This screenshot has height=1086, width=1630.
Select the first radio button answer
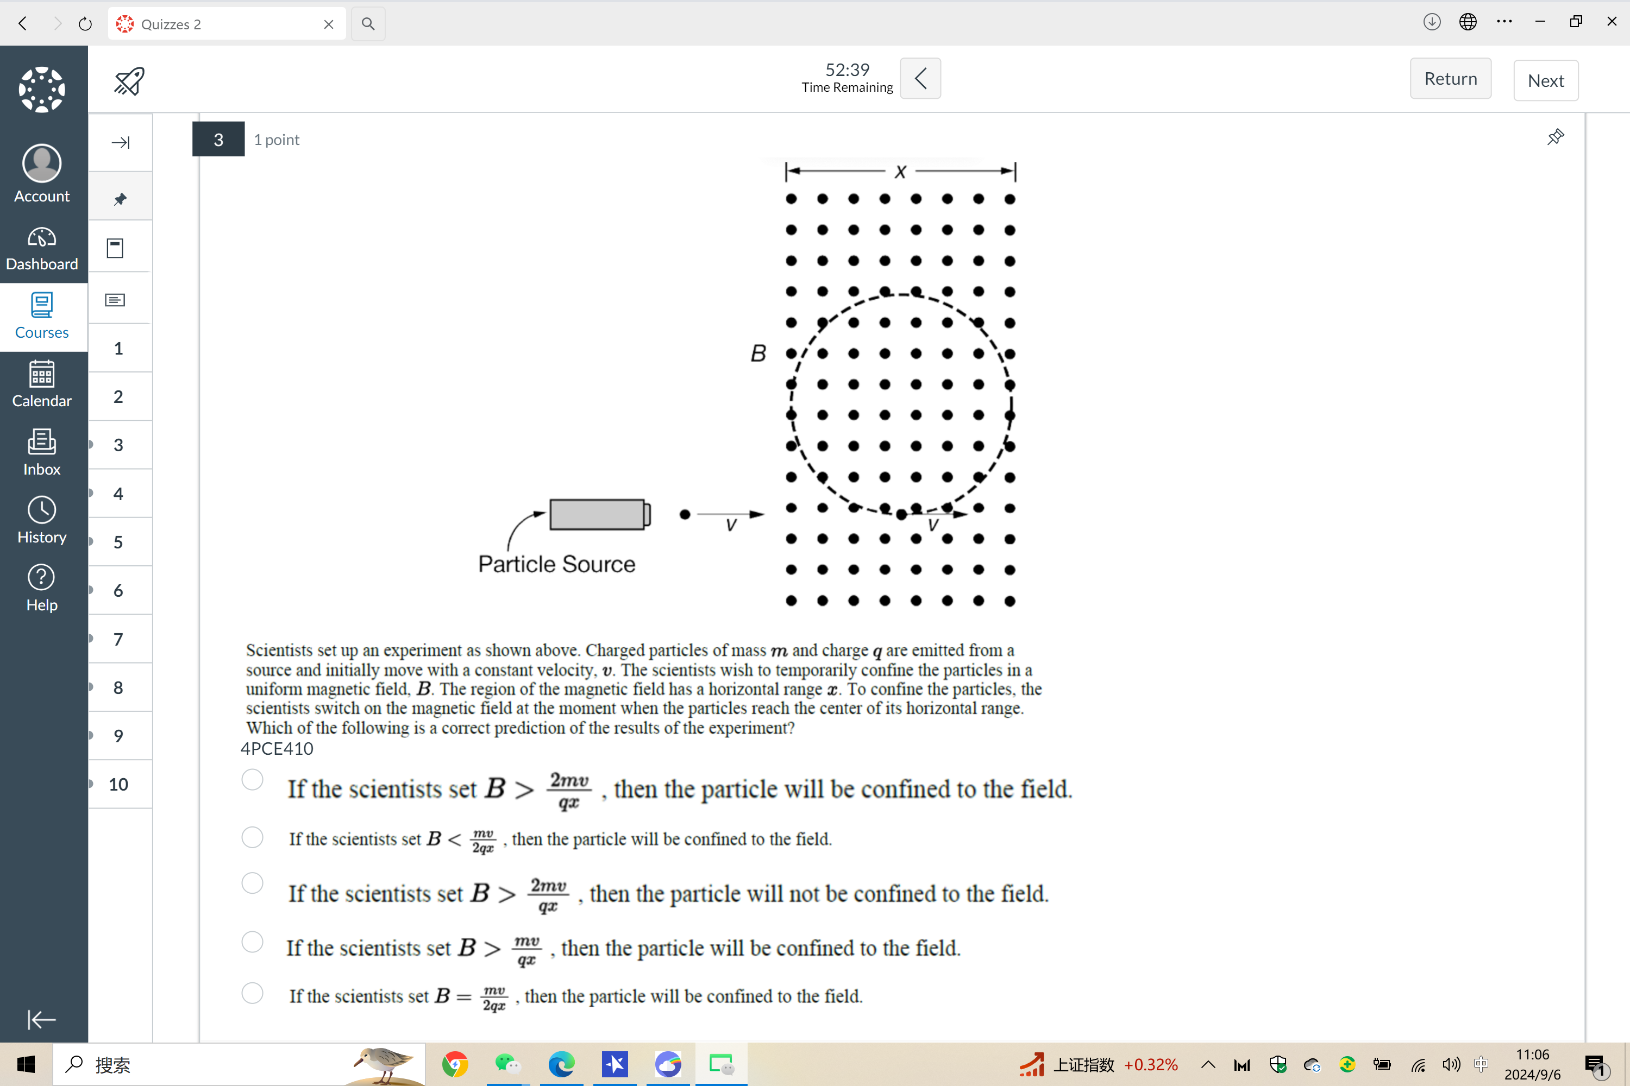(x=251, y=784)
